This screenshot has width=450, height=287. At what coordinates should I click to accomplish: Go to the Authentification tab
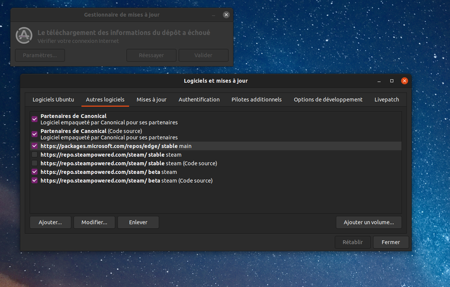(x=199, y=100)
